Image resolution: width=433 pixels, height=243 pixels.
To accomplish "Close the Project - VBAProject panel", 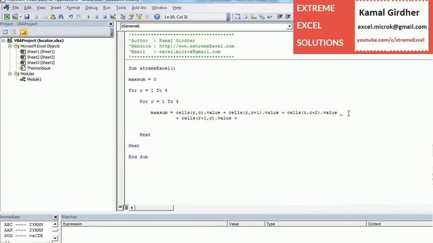I will (x=111, y=24).
